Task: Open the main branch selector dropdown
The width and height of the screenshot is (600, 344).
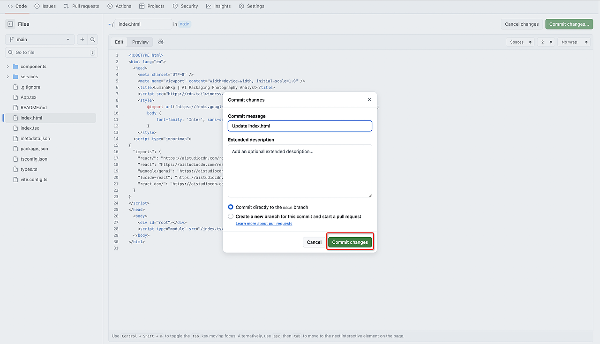Action: coord(40,40)
